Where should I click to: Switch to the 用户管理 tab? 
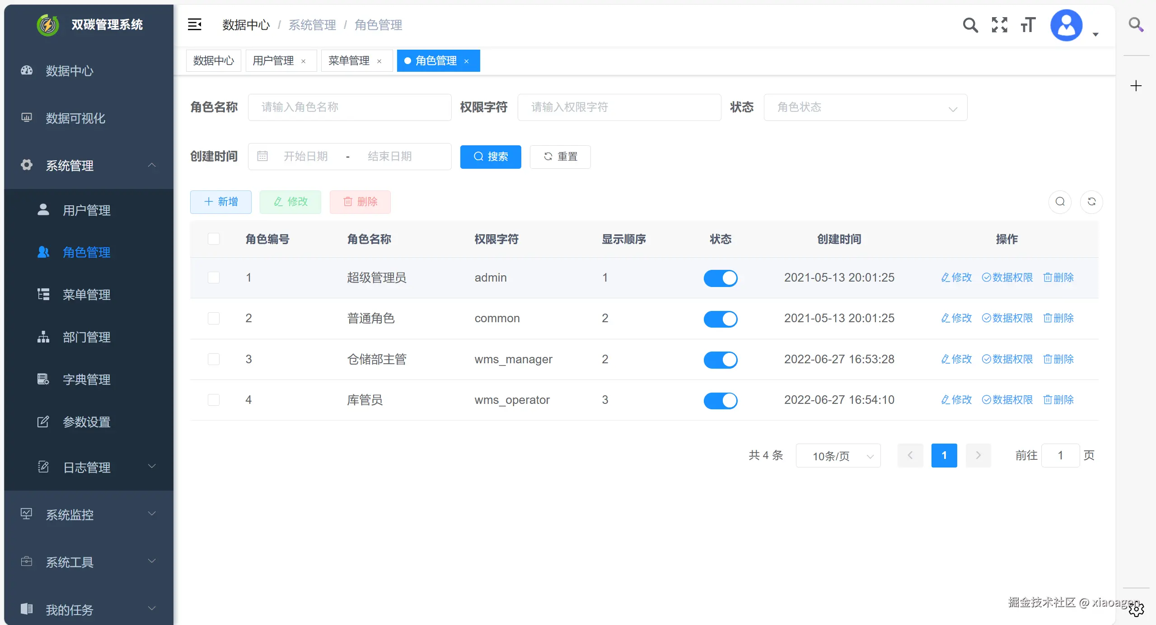[x=273, y=61]
